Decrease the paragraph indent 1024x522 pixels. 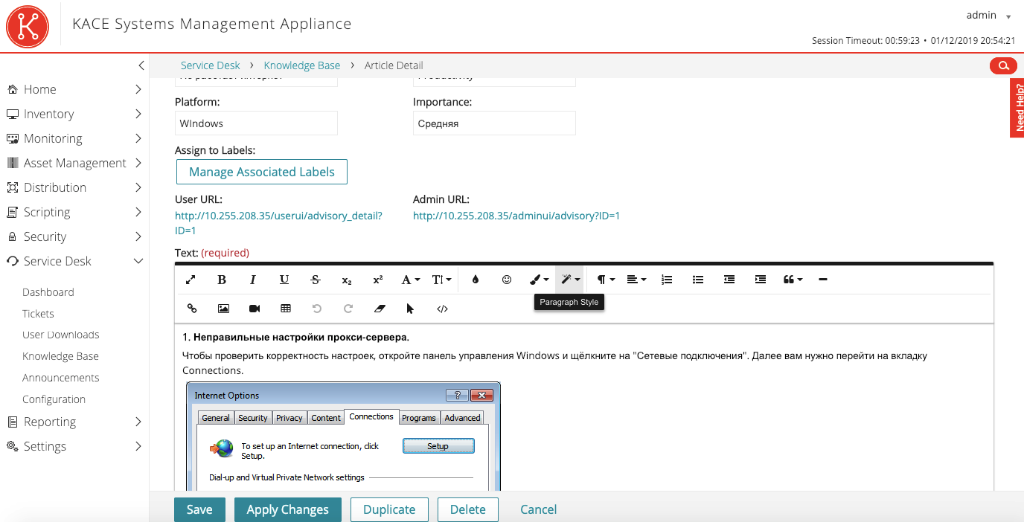pos(729,280)
